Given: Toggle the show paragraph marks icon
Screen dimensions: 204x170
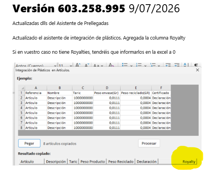Looking at the screenshot, I should [x=196, y=65].
